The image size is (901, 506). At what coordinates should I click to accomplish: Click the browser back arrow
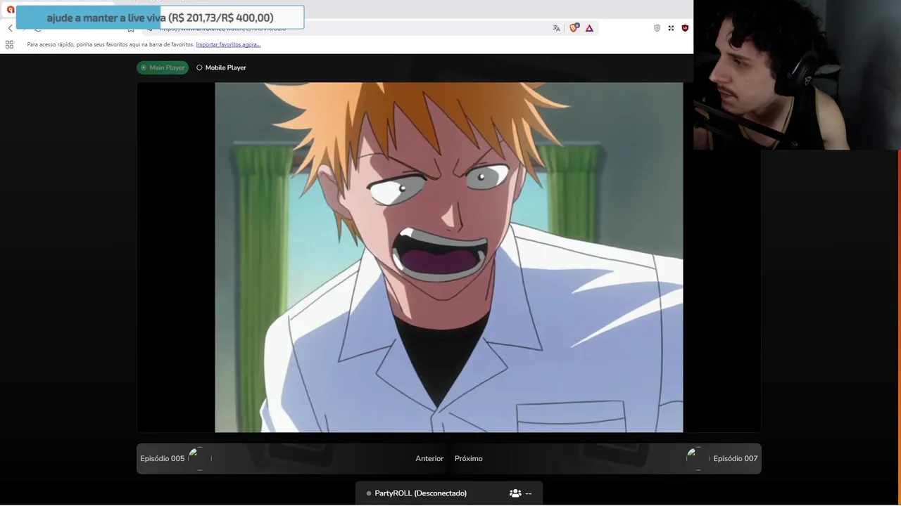[x=10, y=28]
